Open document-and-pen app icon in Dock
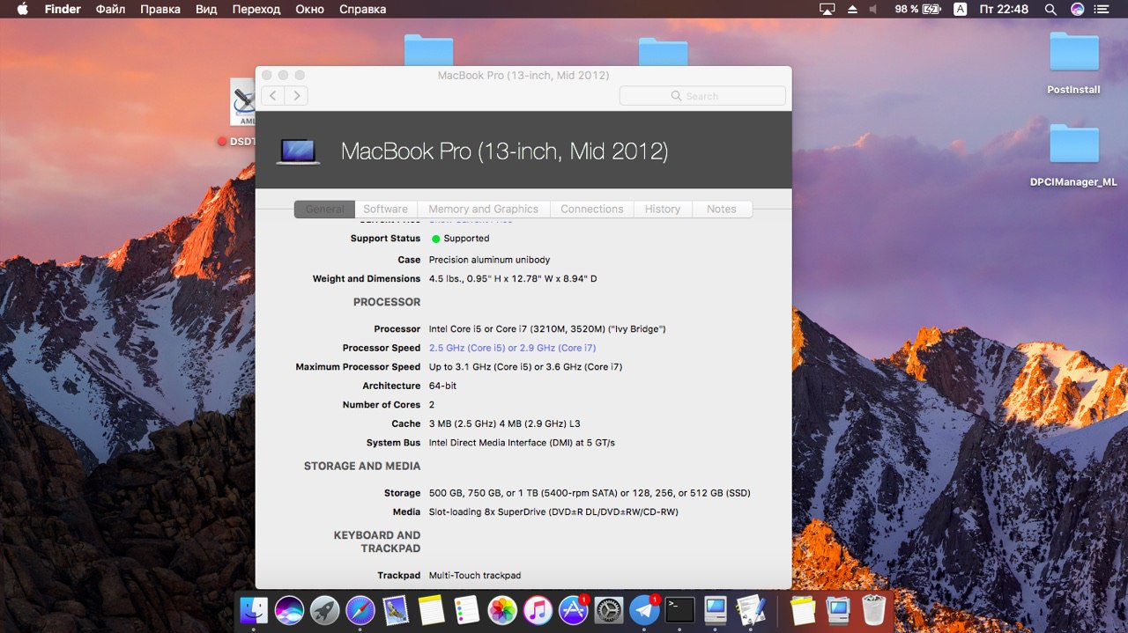Viewport: 1128px width, 633px height. pos(751,609)
